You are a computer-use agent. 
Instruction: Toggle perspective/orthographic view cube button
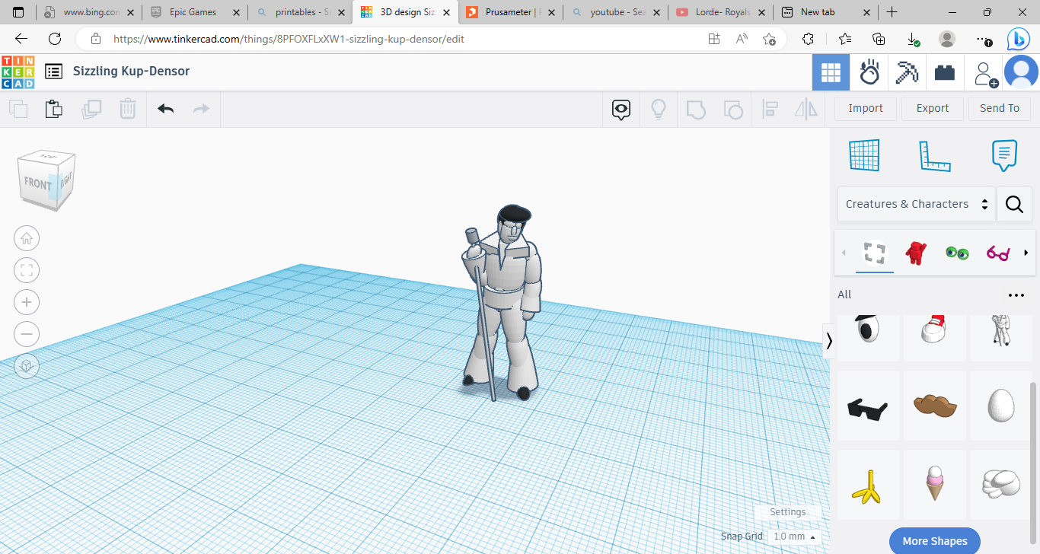tap(27, 366)
